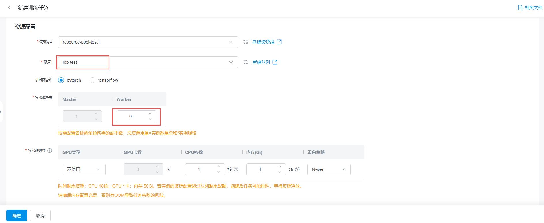Click the 确定 confirm button
The height and width of the screenshot is (223, 544).
point(17,216)
